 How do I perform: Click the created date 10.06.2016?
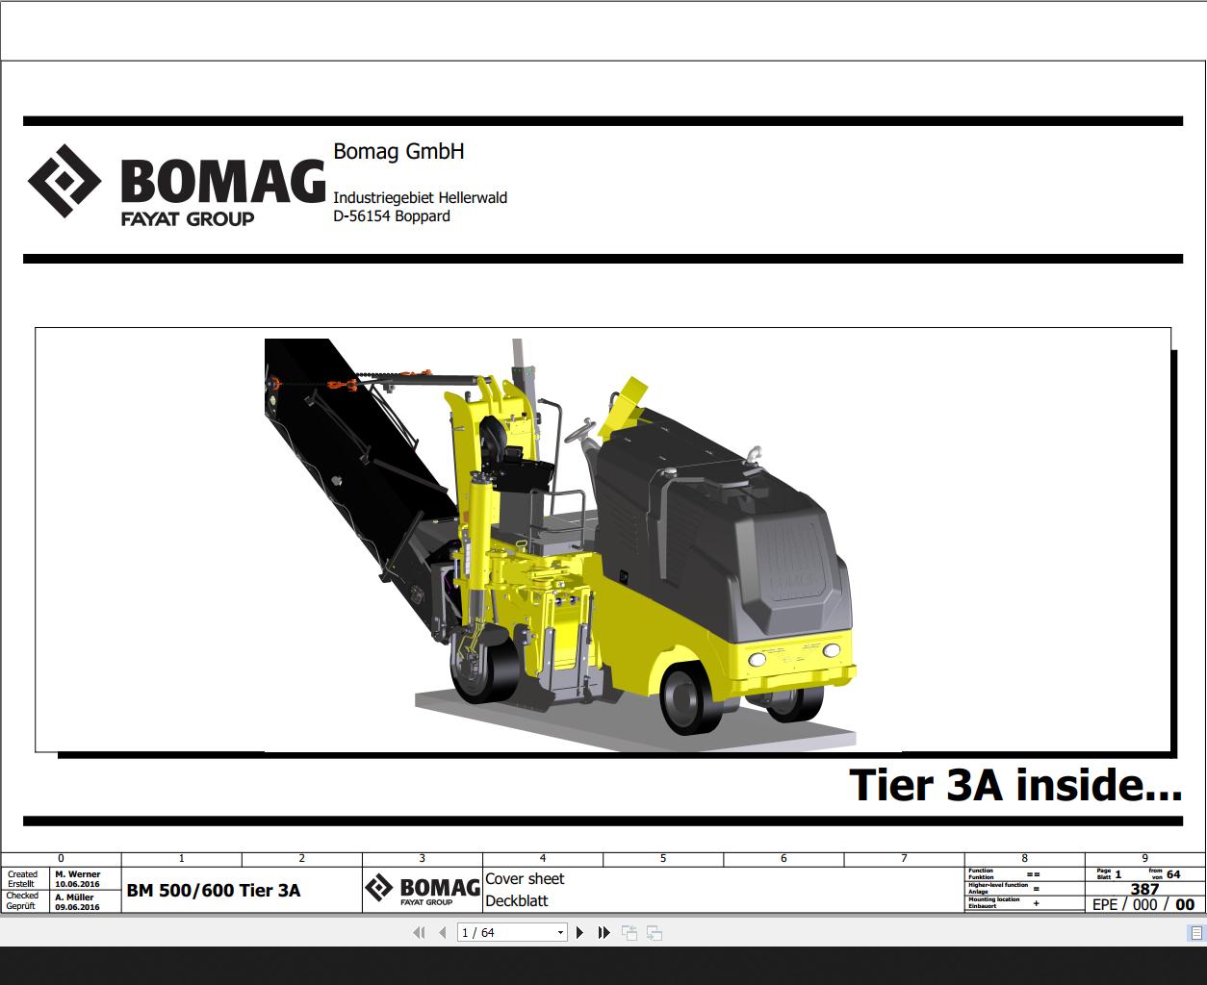click(x=77, y=884)
